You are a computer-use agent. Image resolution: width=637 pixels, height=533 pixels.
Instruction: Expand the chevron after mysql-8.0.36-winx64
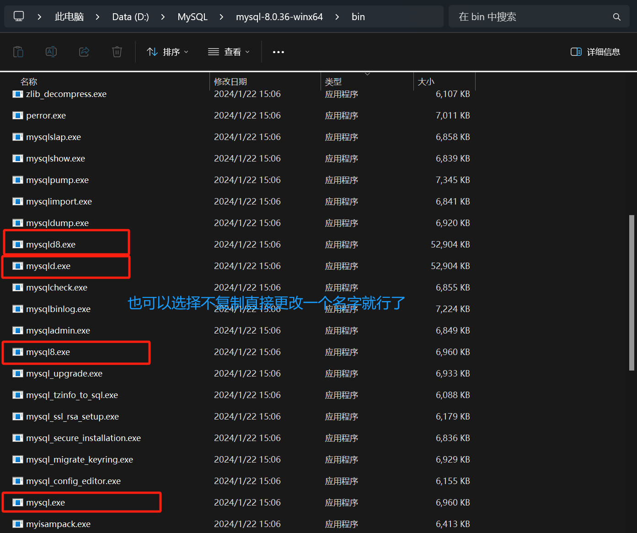coord(337,17)
